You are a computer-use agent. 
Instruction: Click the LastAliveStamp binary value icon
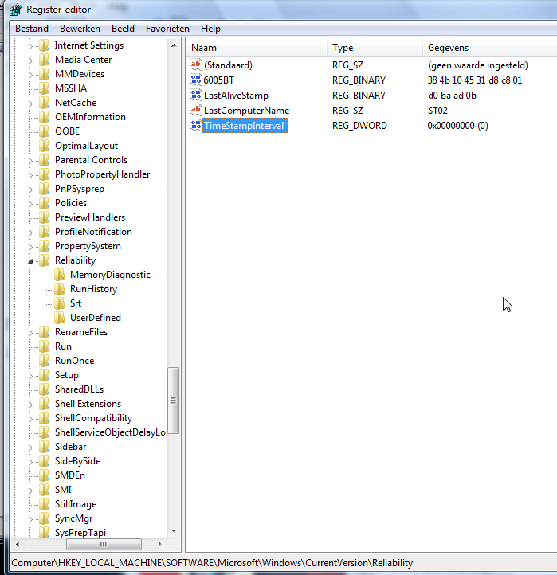195,96
